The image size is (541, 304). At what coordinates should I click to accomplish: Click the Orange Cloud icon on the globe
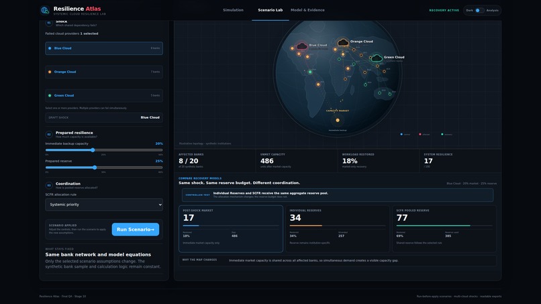click(343, 42)
